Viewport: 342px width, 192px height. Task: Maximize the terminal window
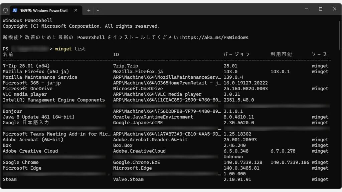coord(320,9)
